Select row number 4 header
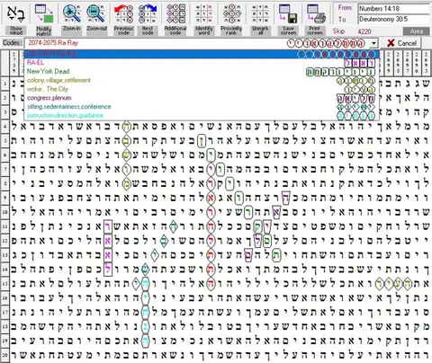 pyautogui.click(x=5, y=127)
